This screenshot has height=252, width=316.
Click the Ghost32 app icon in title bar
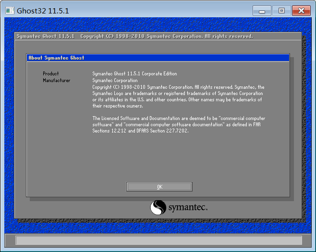pyautogui.click(x=10, y=11)
